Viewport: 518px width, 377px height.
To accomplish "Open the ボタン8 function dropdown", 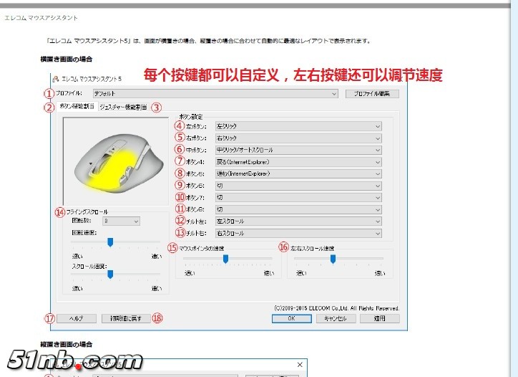I will (298, 209).
